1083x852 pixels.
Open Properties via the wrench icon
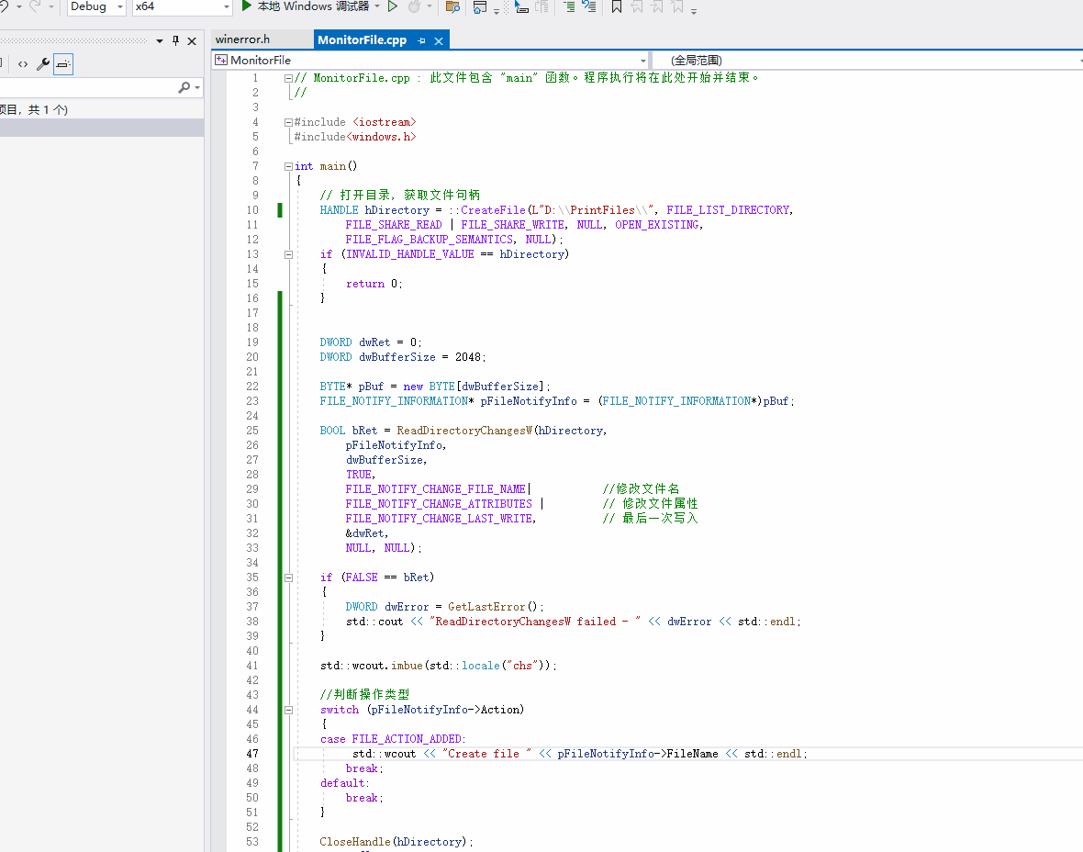coord(43,64)
